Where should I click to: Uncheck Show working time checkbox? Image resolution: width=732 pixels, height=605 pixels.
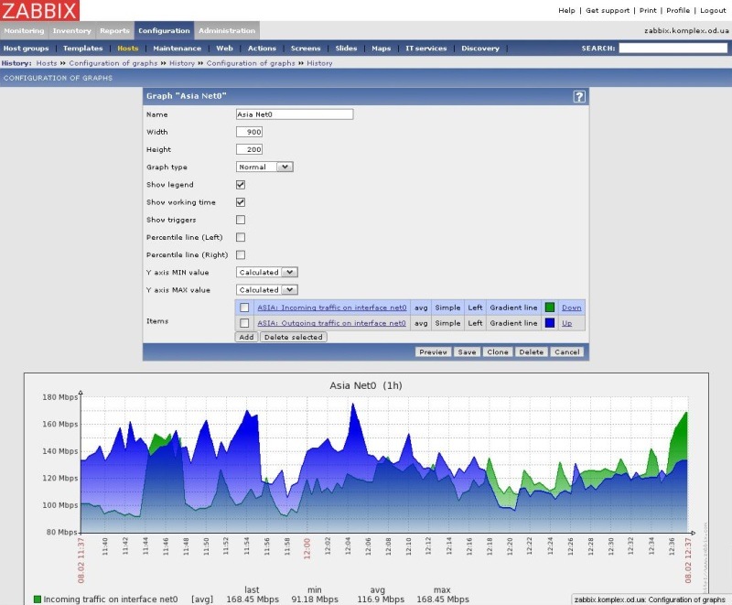point(241,202)
